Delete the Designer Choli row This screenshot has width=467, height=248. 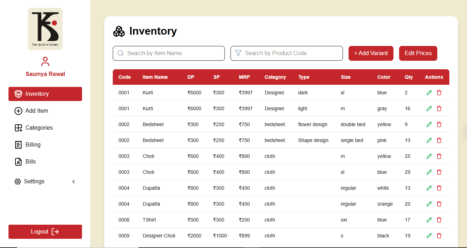[x=439, y=236]
